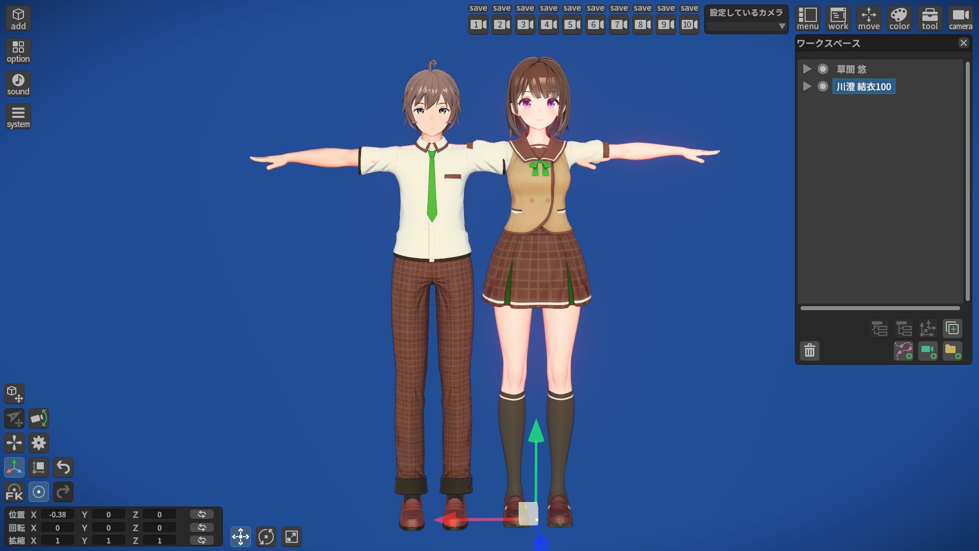The height and width of the screenshot is (551, 979).
Task: Open the color palette panel
Action: [x=899, y=19]
